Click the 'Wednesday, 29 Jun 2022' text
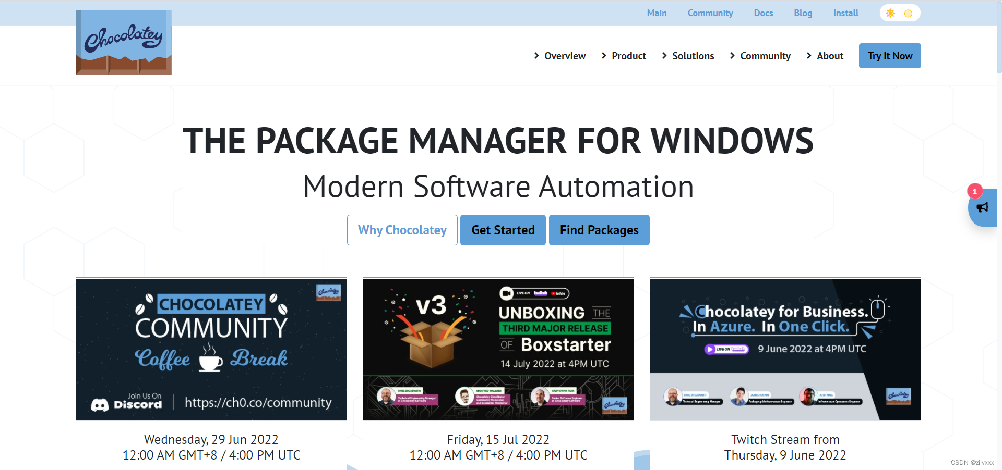1002x470 pixels. pyautogui.click(x=211, y=439)
